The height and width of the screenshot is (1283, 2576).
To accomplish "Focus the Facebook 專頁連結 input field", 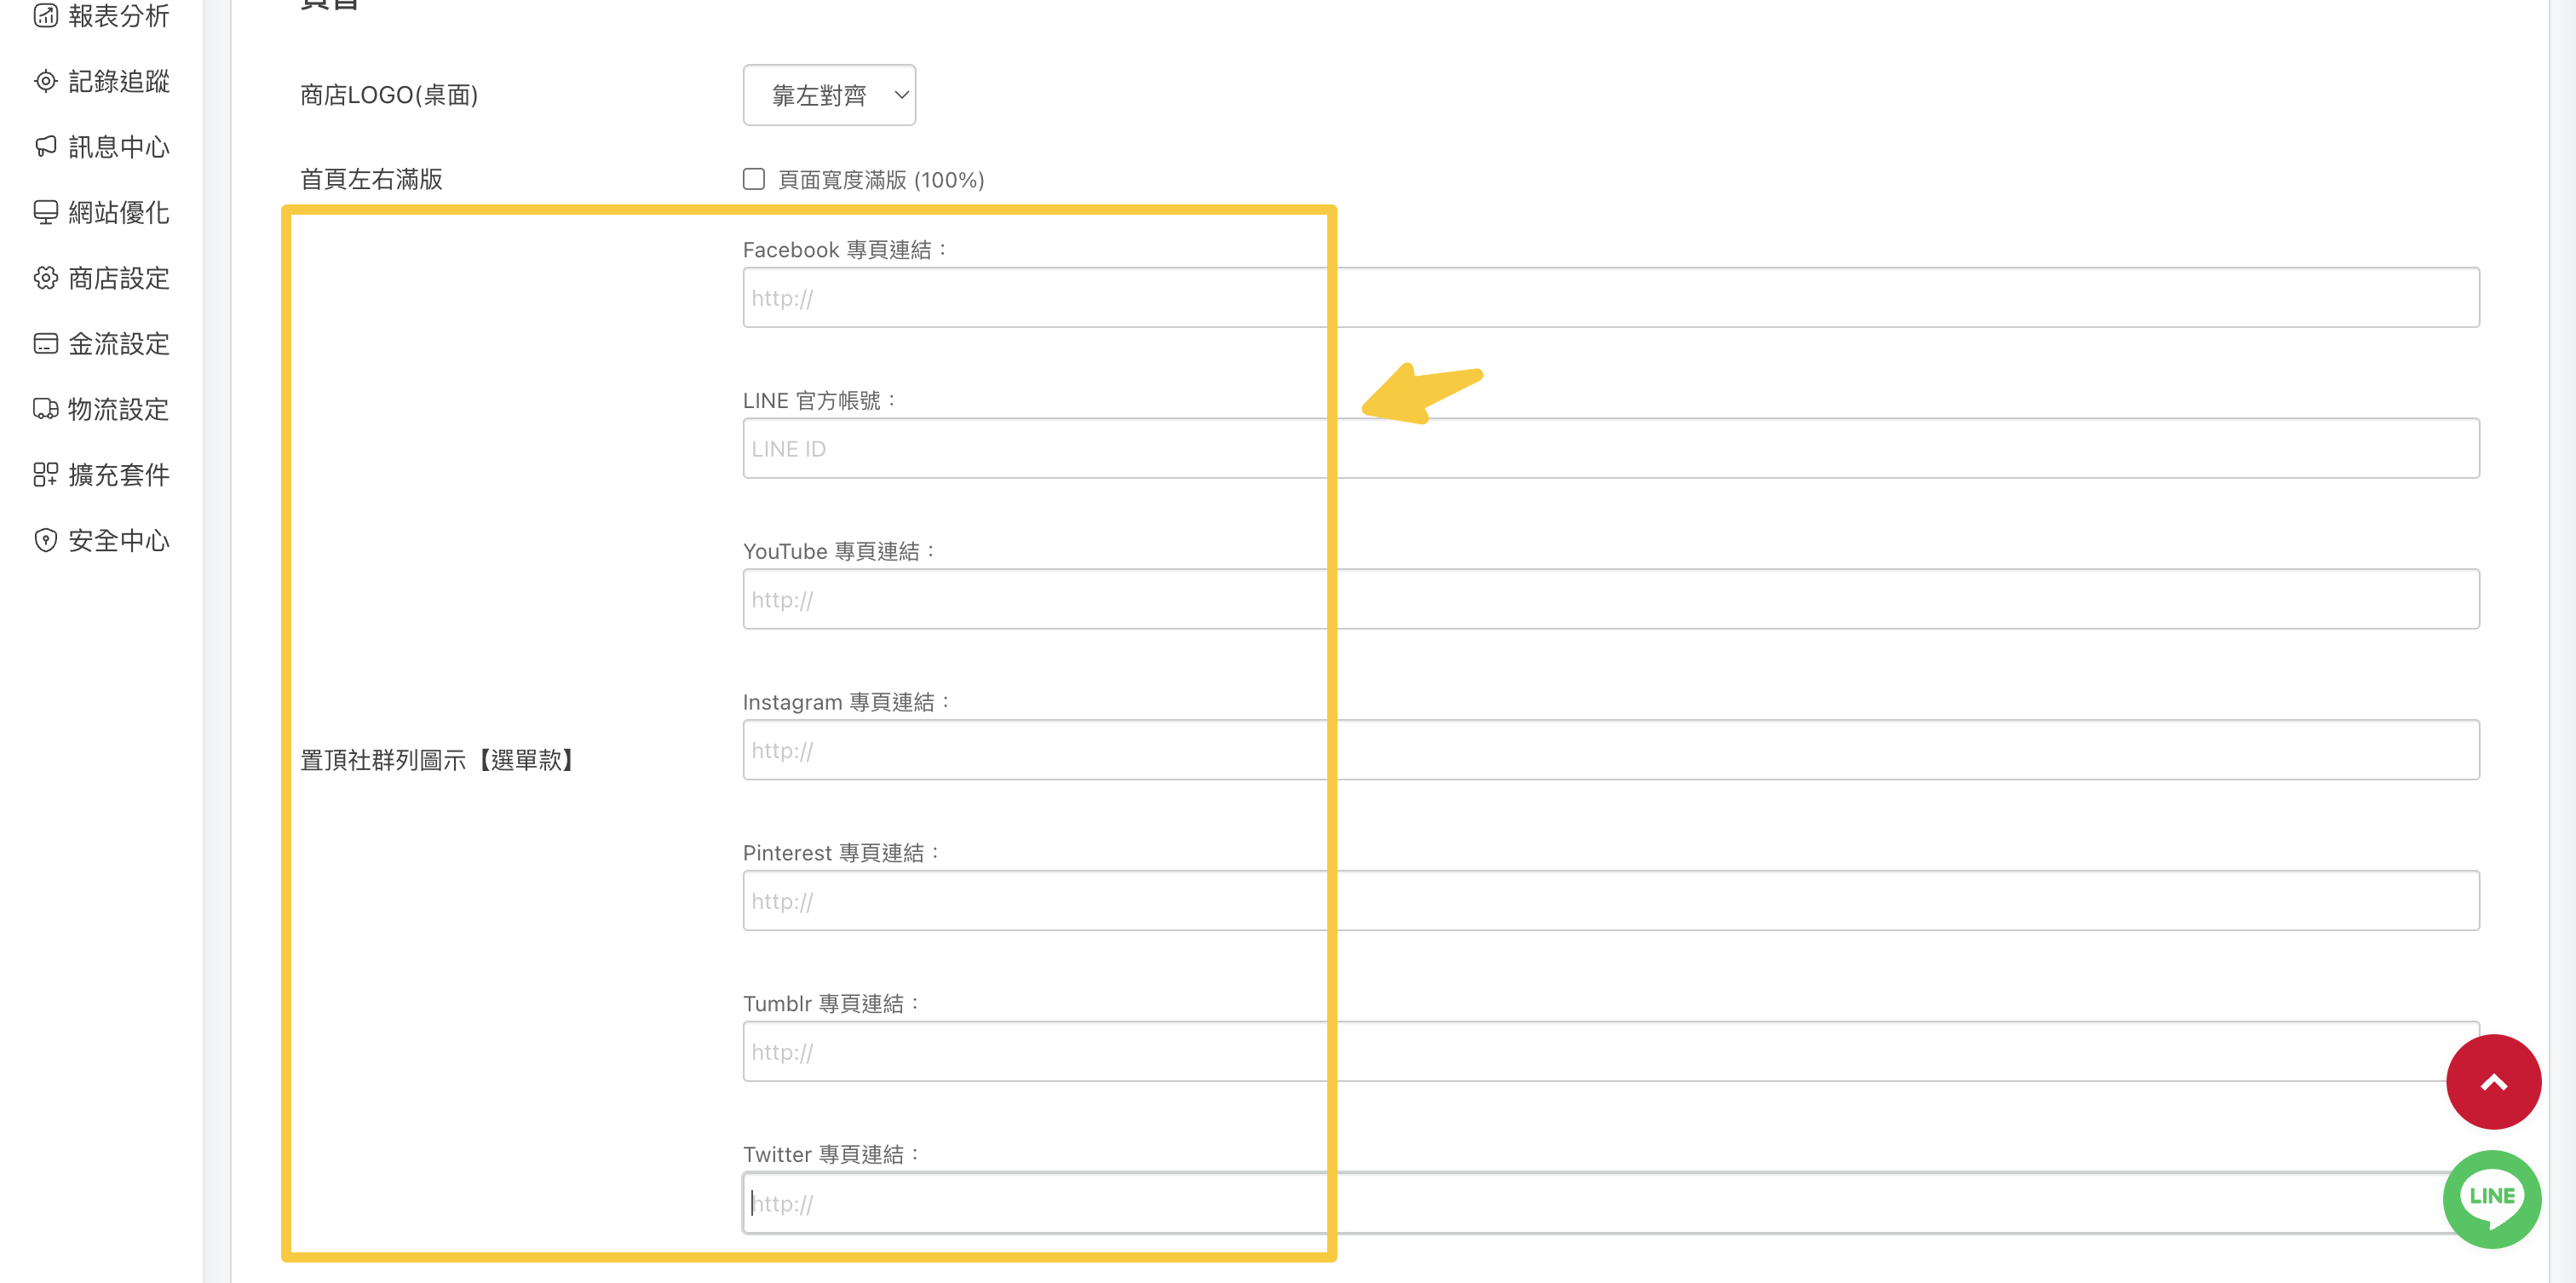I will point(1610,298).
